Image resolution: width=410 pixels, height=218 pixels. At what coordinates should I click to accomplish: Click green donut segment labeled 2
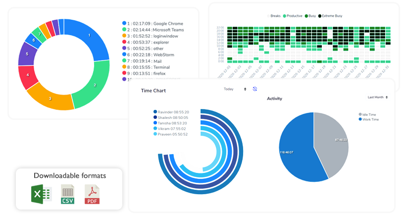click(x=95, y=85)
